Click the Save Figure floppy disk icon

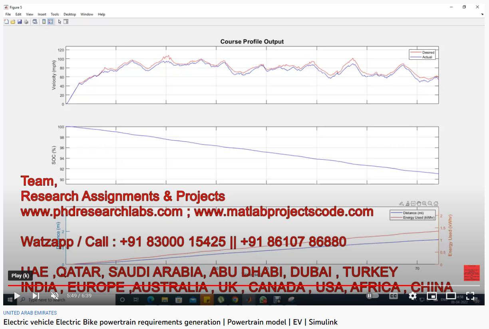(20, 22)
